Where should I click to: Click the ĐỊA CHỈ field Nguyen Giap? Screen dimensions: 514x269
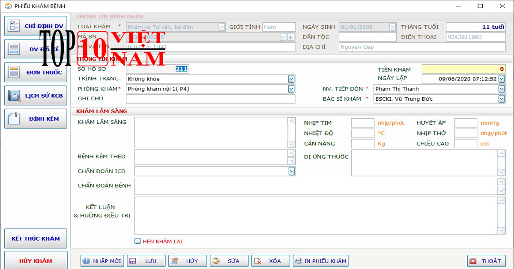click(422, 47)
